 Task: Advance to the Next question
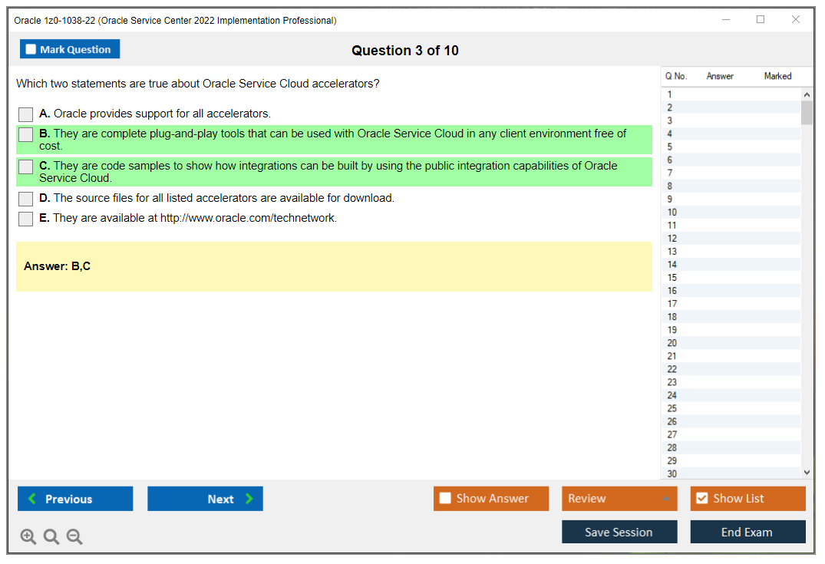tap(205, 499)
